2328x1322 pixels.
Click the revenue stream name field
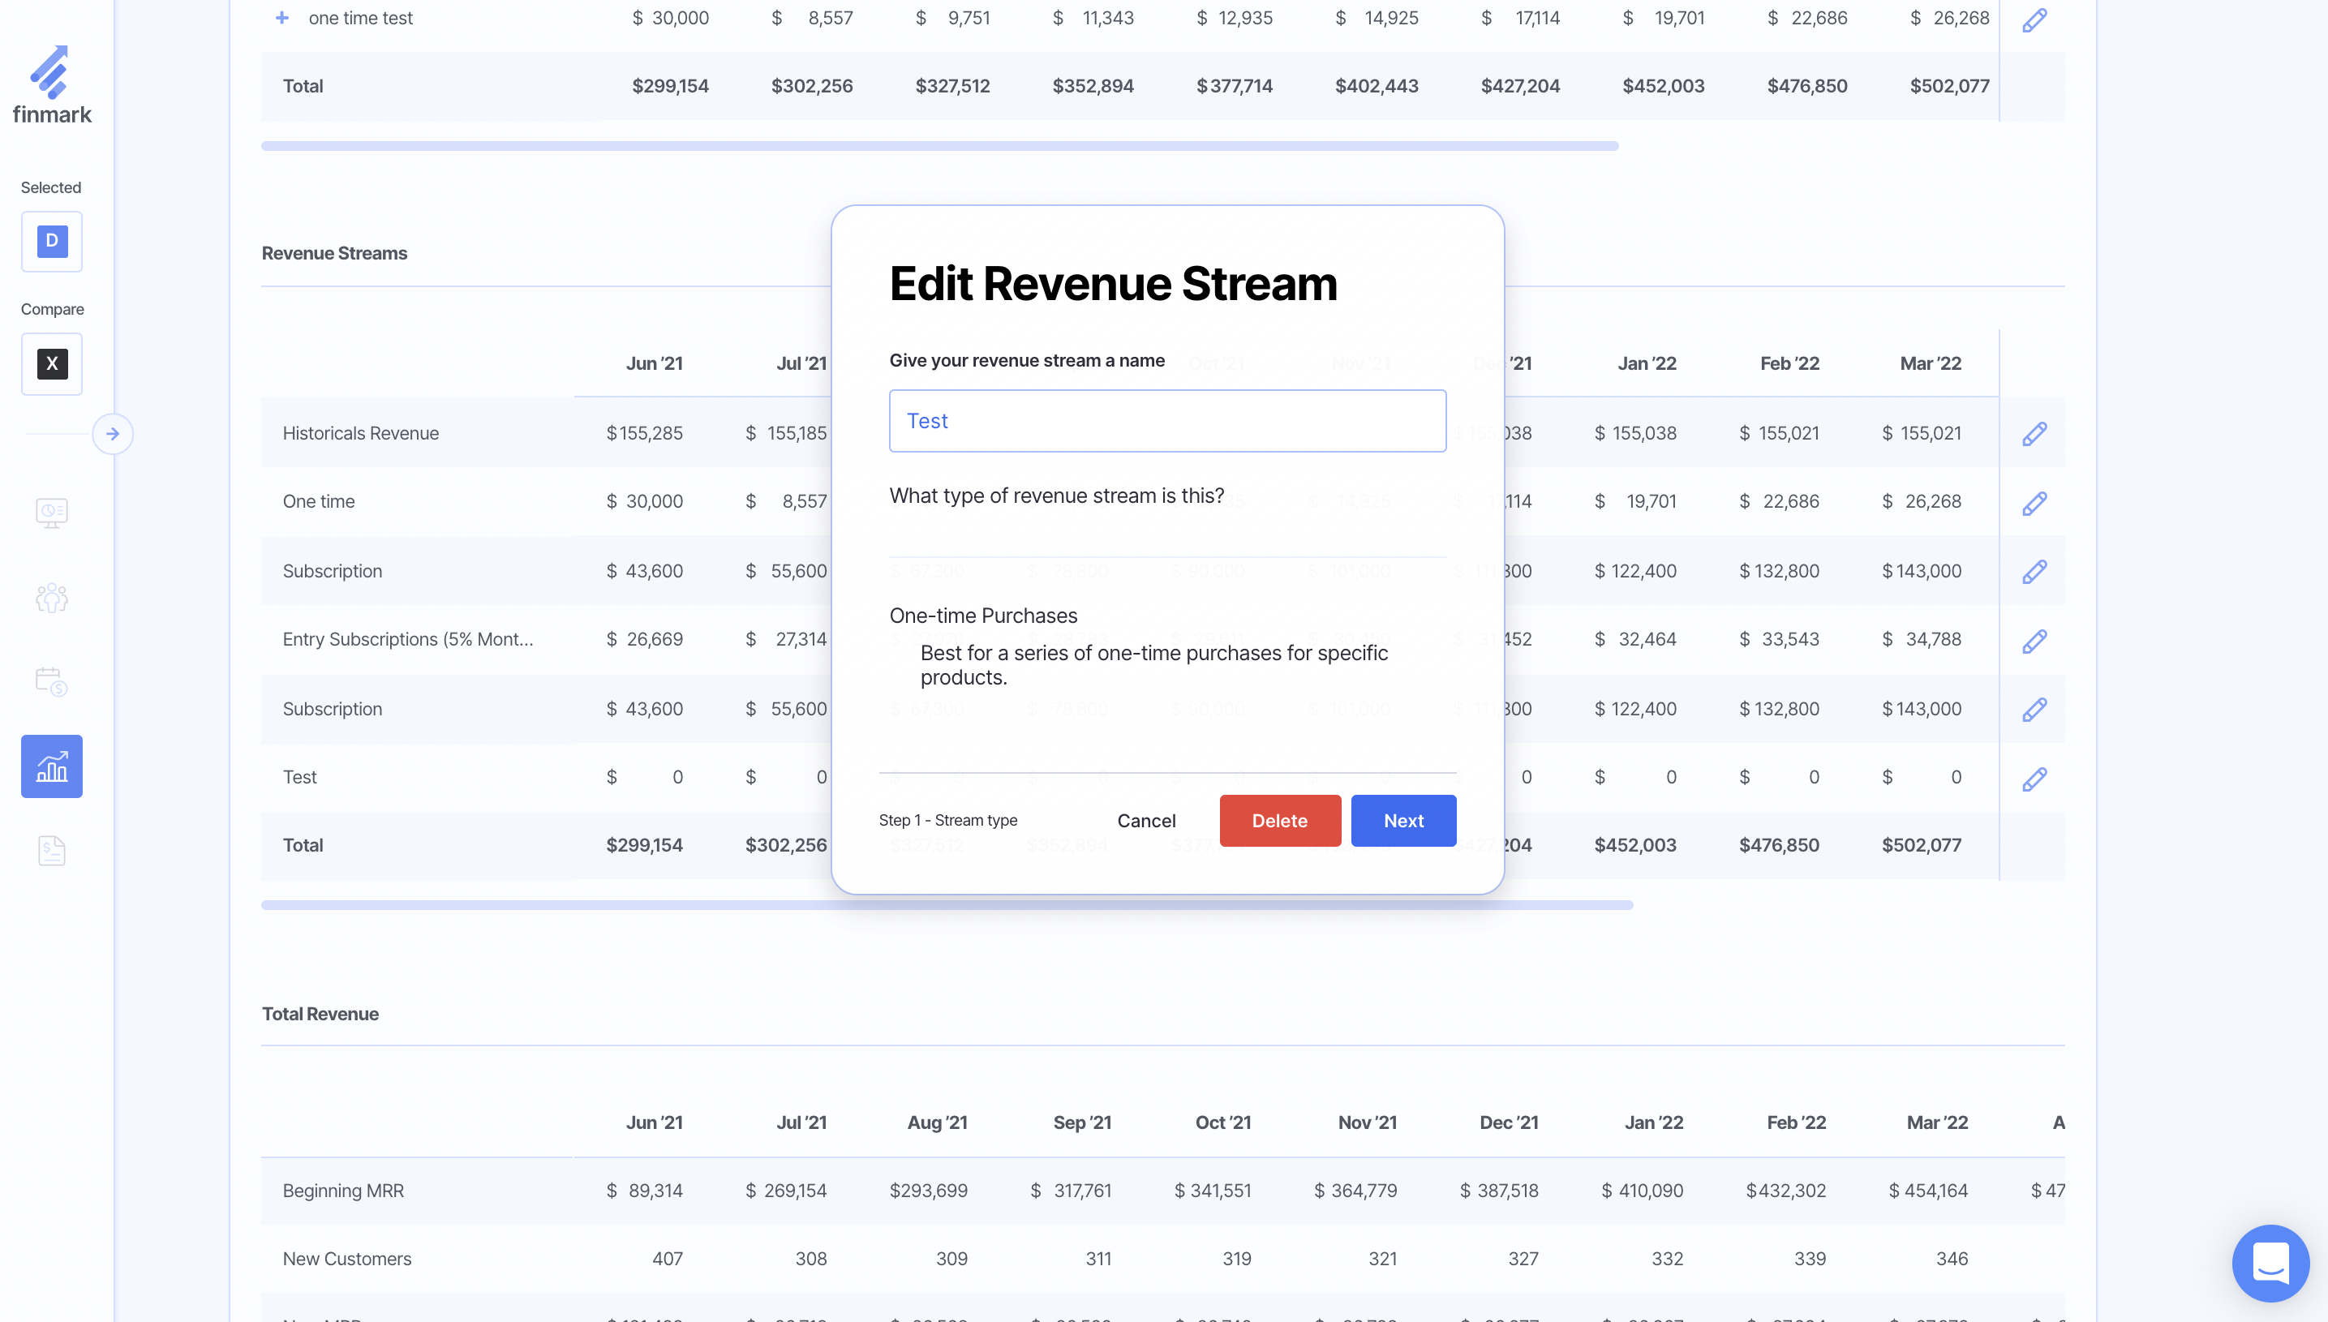pos(1166,421)
